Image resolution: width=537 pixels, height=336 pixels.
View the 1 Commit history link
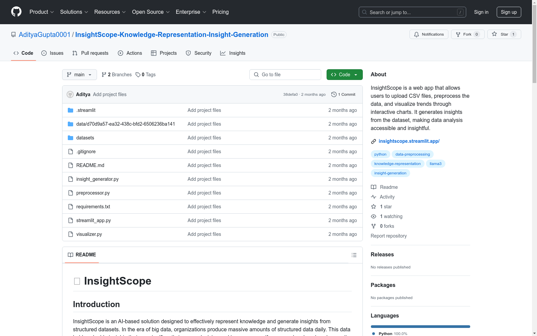tap(343, 94)
